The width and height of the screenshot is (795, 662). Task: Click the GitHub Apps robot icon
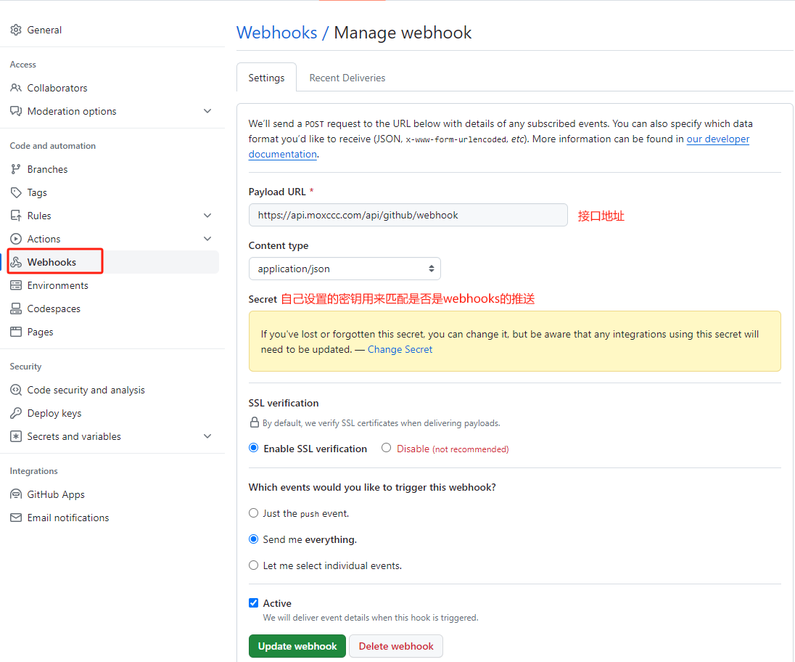coord(16,494)
